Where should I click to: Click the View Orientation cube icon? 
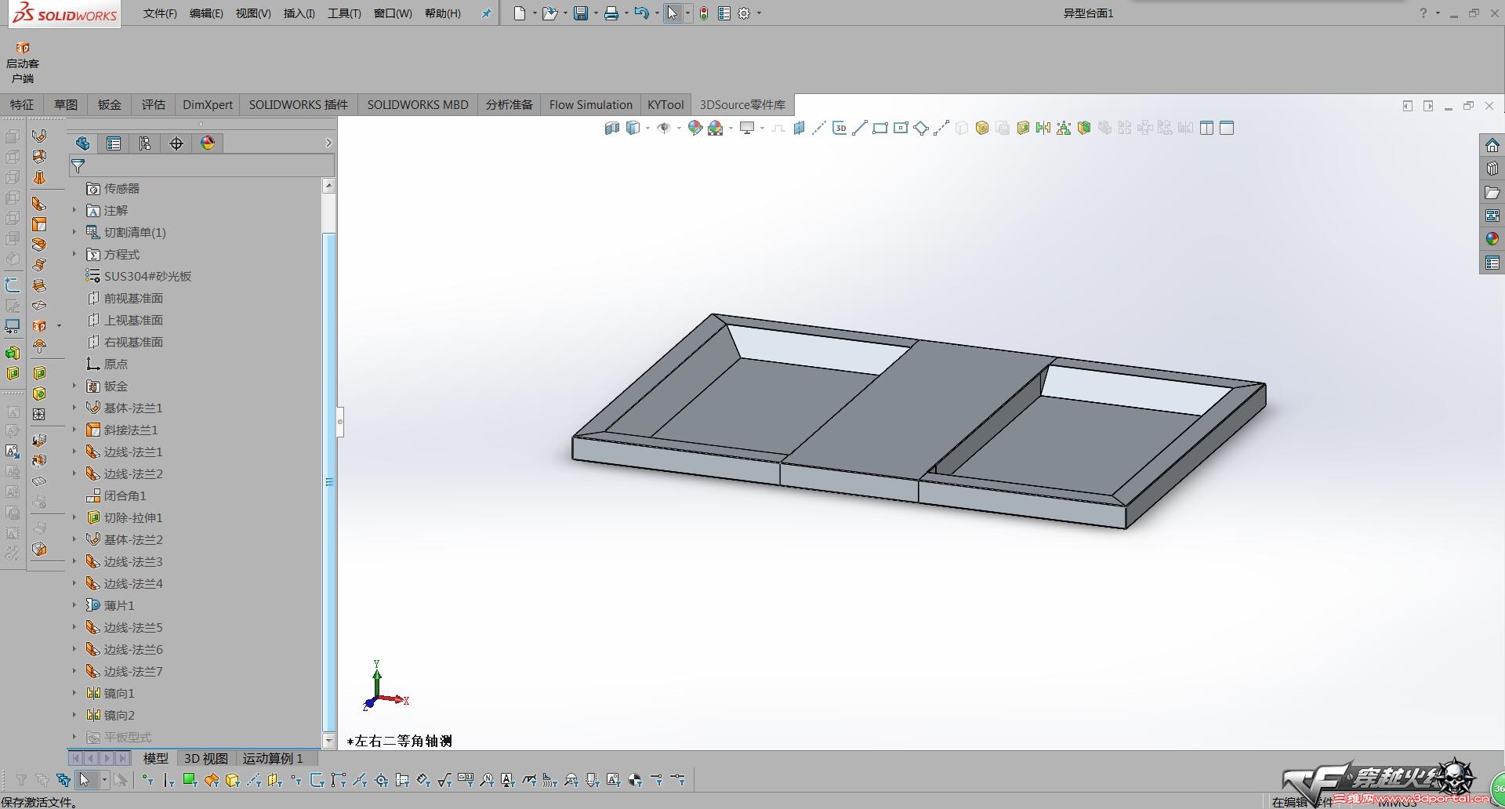(633, 128)
